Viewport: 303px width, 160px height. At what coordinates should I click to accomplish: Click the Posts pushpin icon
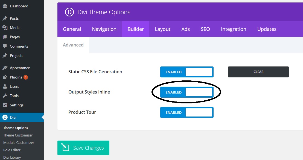[5, 19]
